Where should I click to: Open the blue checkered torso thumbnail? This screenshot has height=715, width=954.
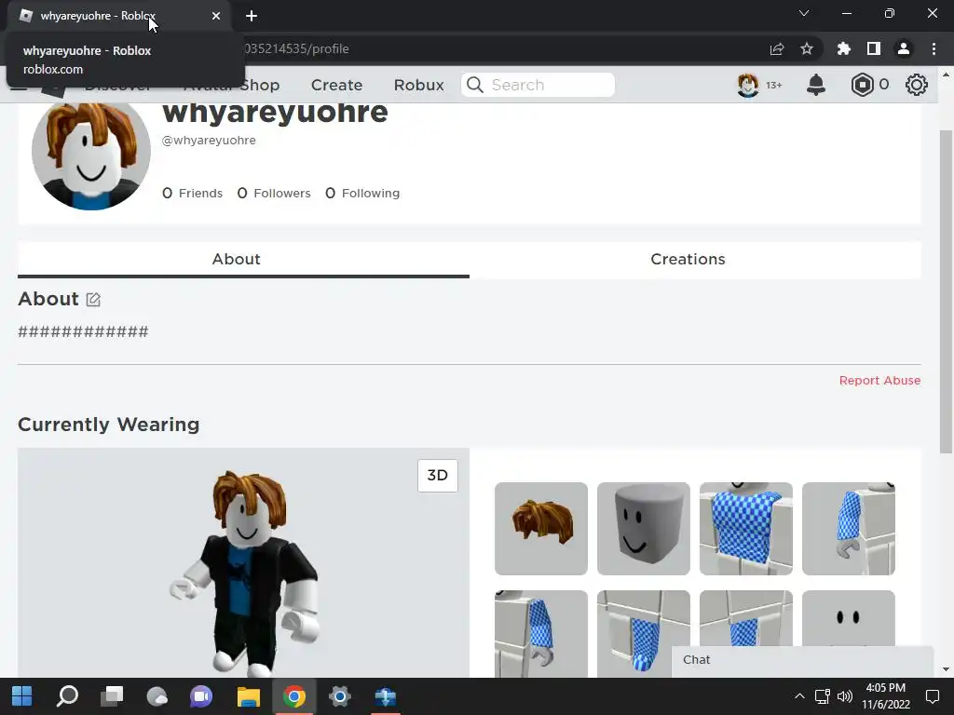(746, 529)
